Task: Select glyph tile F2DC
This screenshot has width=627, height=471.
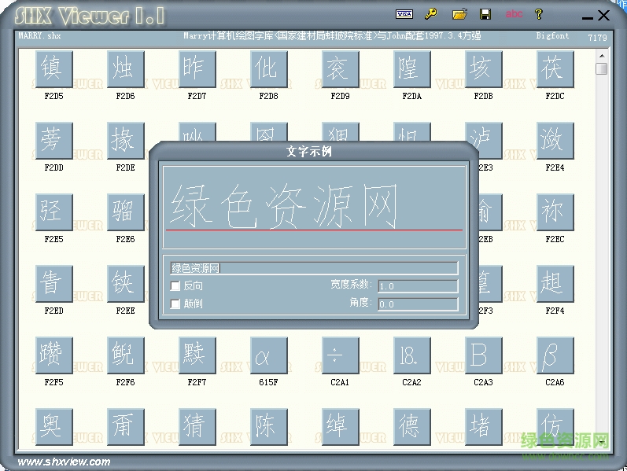Action: [x=555, y=68]
